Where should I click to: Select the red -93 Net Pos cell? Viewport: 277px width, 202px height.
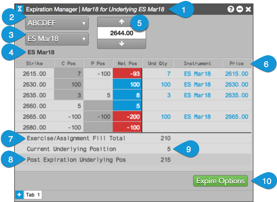[127, 73]
